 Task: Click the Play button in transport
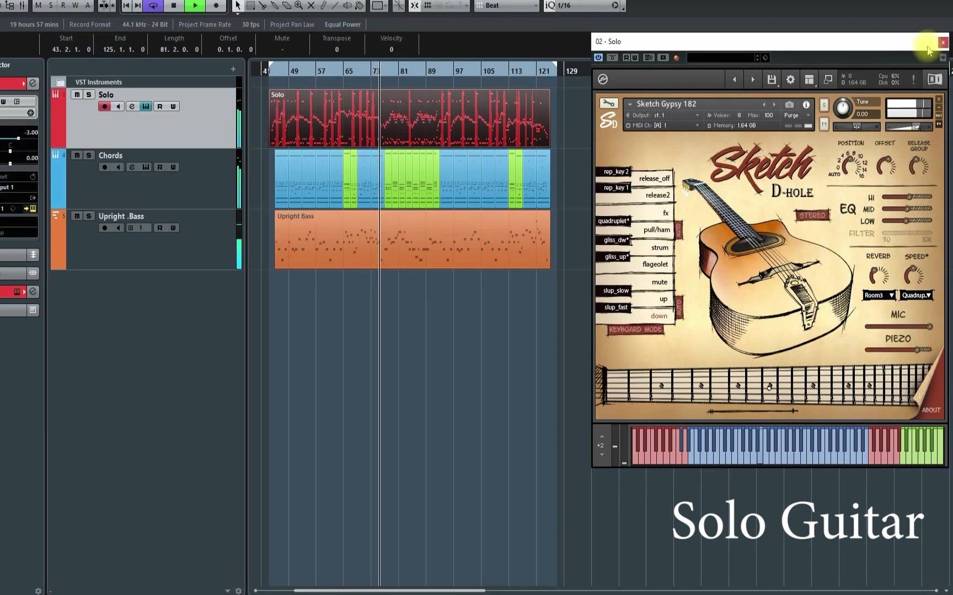tap(195, 6)
